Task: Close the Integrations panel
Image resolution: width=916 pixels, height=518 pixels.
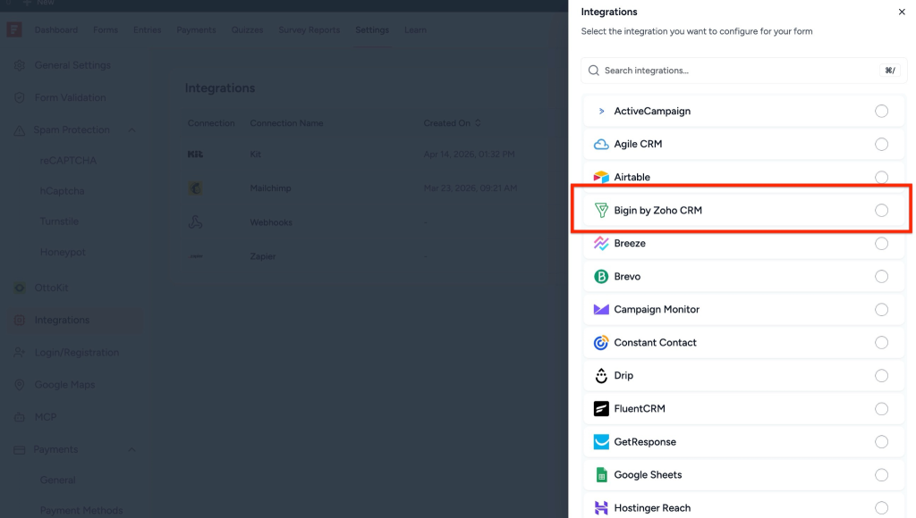Action: point(902,12)
